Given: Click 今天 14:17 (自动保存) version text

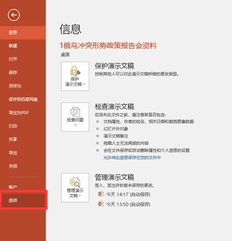Looking at the screenshot, I should pyautogui.click(x=128, y=194).
